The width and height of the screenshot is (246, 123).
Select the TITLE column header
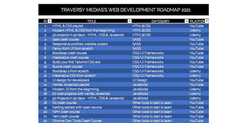coord(92,21)
